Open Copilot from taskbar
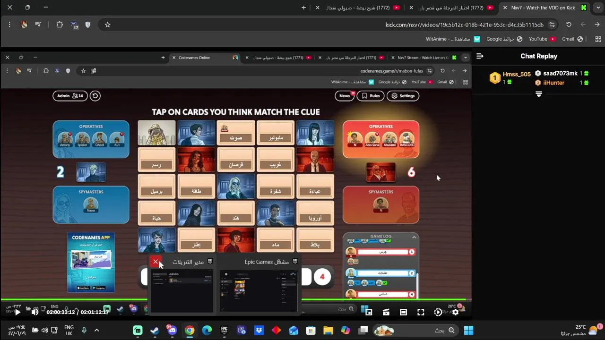This screenshot has width=605, height=340. coord(346,330)
